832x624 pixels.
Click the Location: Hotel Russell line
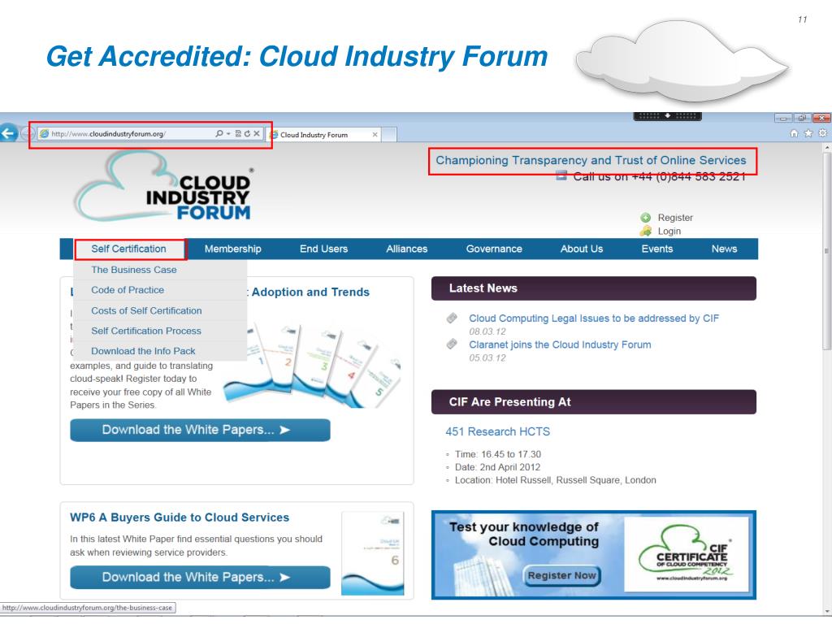click(x=555, y=480)
